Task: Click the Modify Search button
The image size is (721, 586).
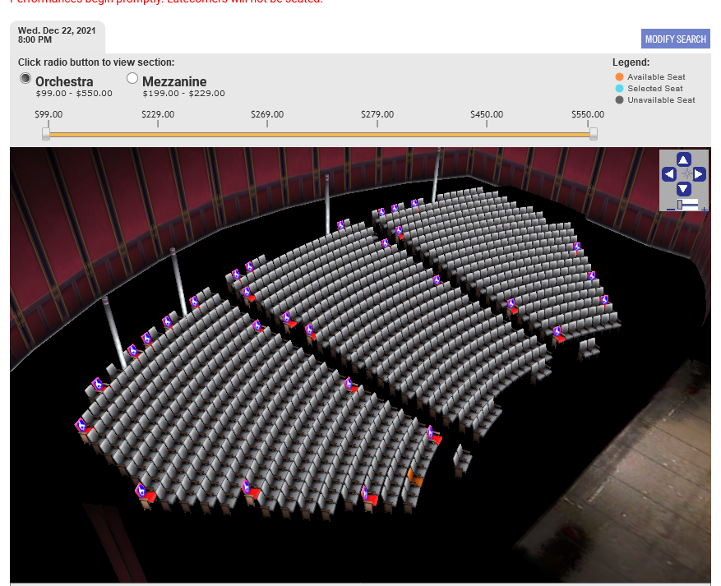Action: pos(675,39)
